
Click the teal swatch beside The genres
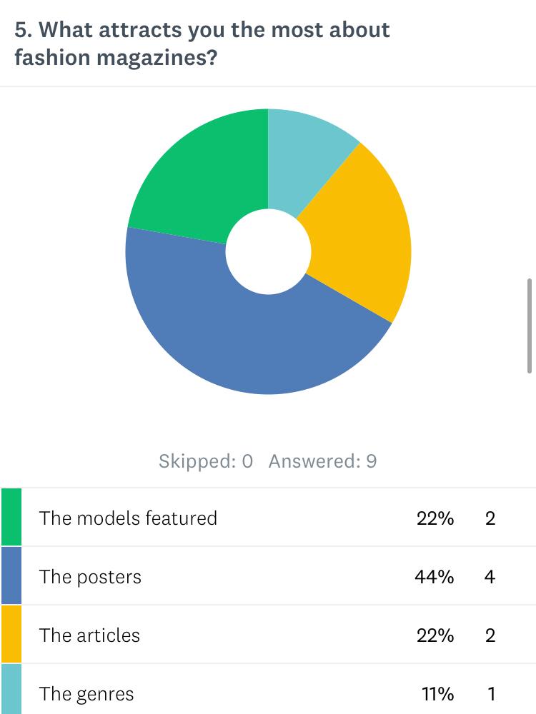coord(11,691)
